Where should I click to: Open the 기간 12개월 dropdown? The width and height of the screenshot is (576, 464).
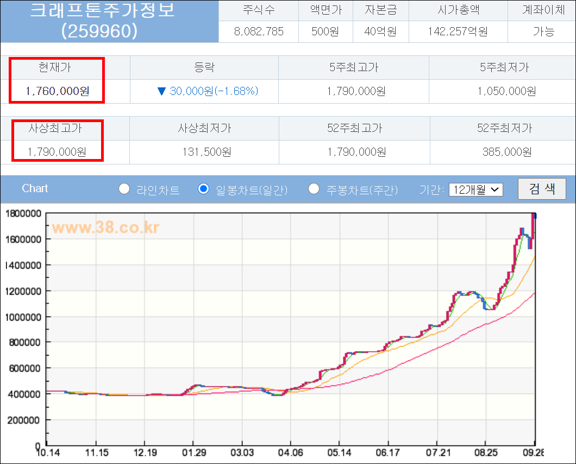(x=475, y=189)
